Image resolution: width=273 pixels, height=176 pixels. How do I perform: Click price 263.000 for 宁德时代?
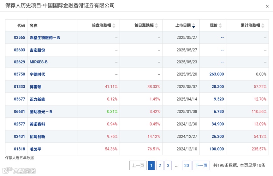pyautogui.click(x=217, y=74)
